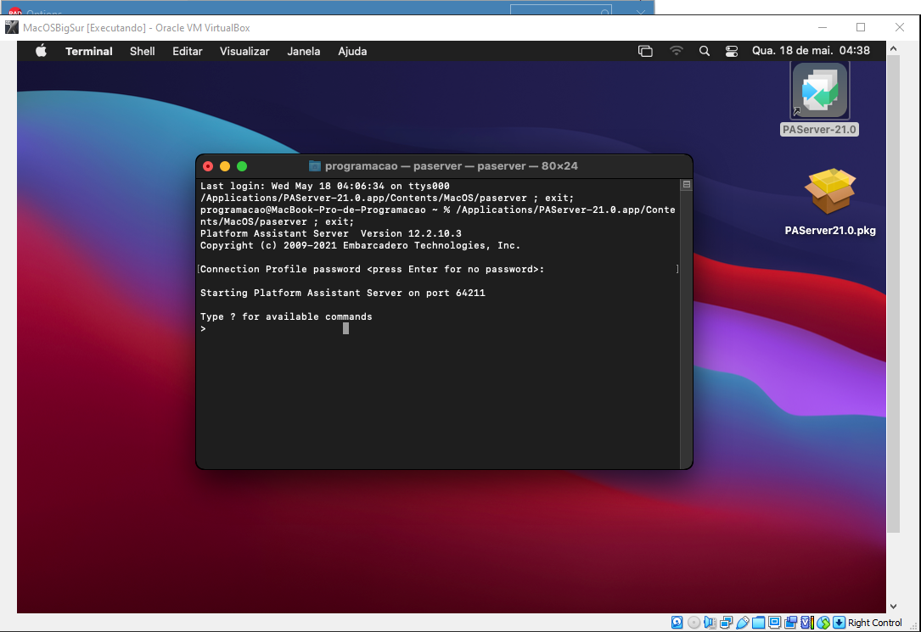Click the mouse integration indicator

(823, 623)
